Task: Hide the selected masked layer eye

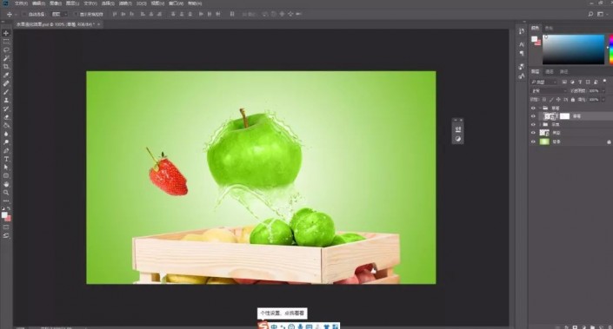Action: coord(533,116)
